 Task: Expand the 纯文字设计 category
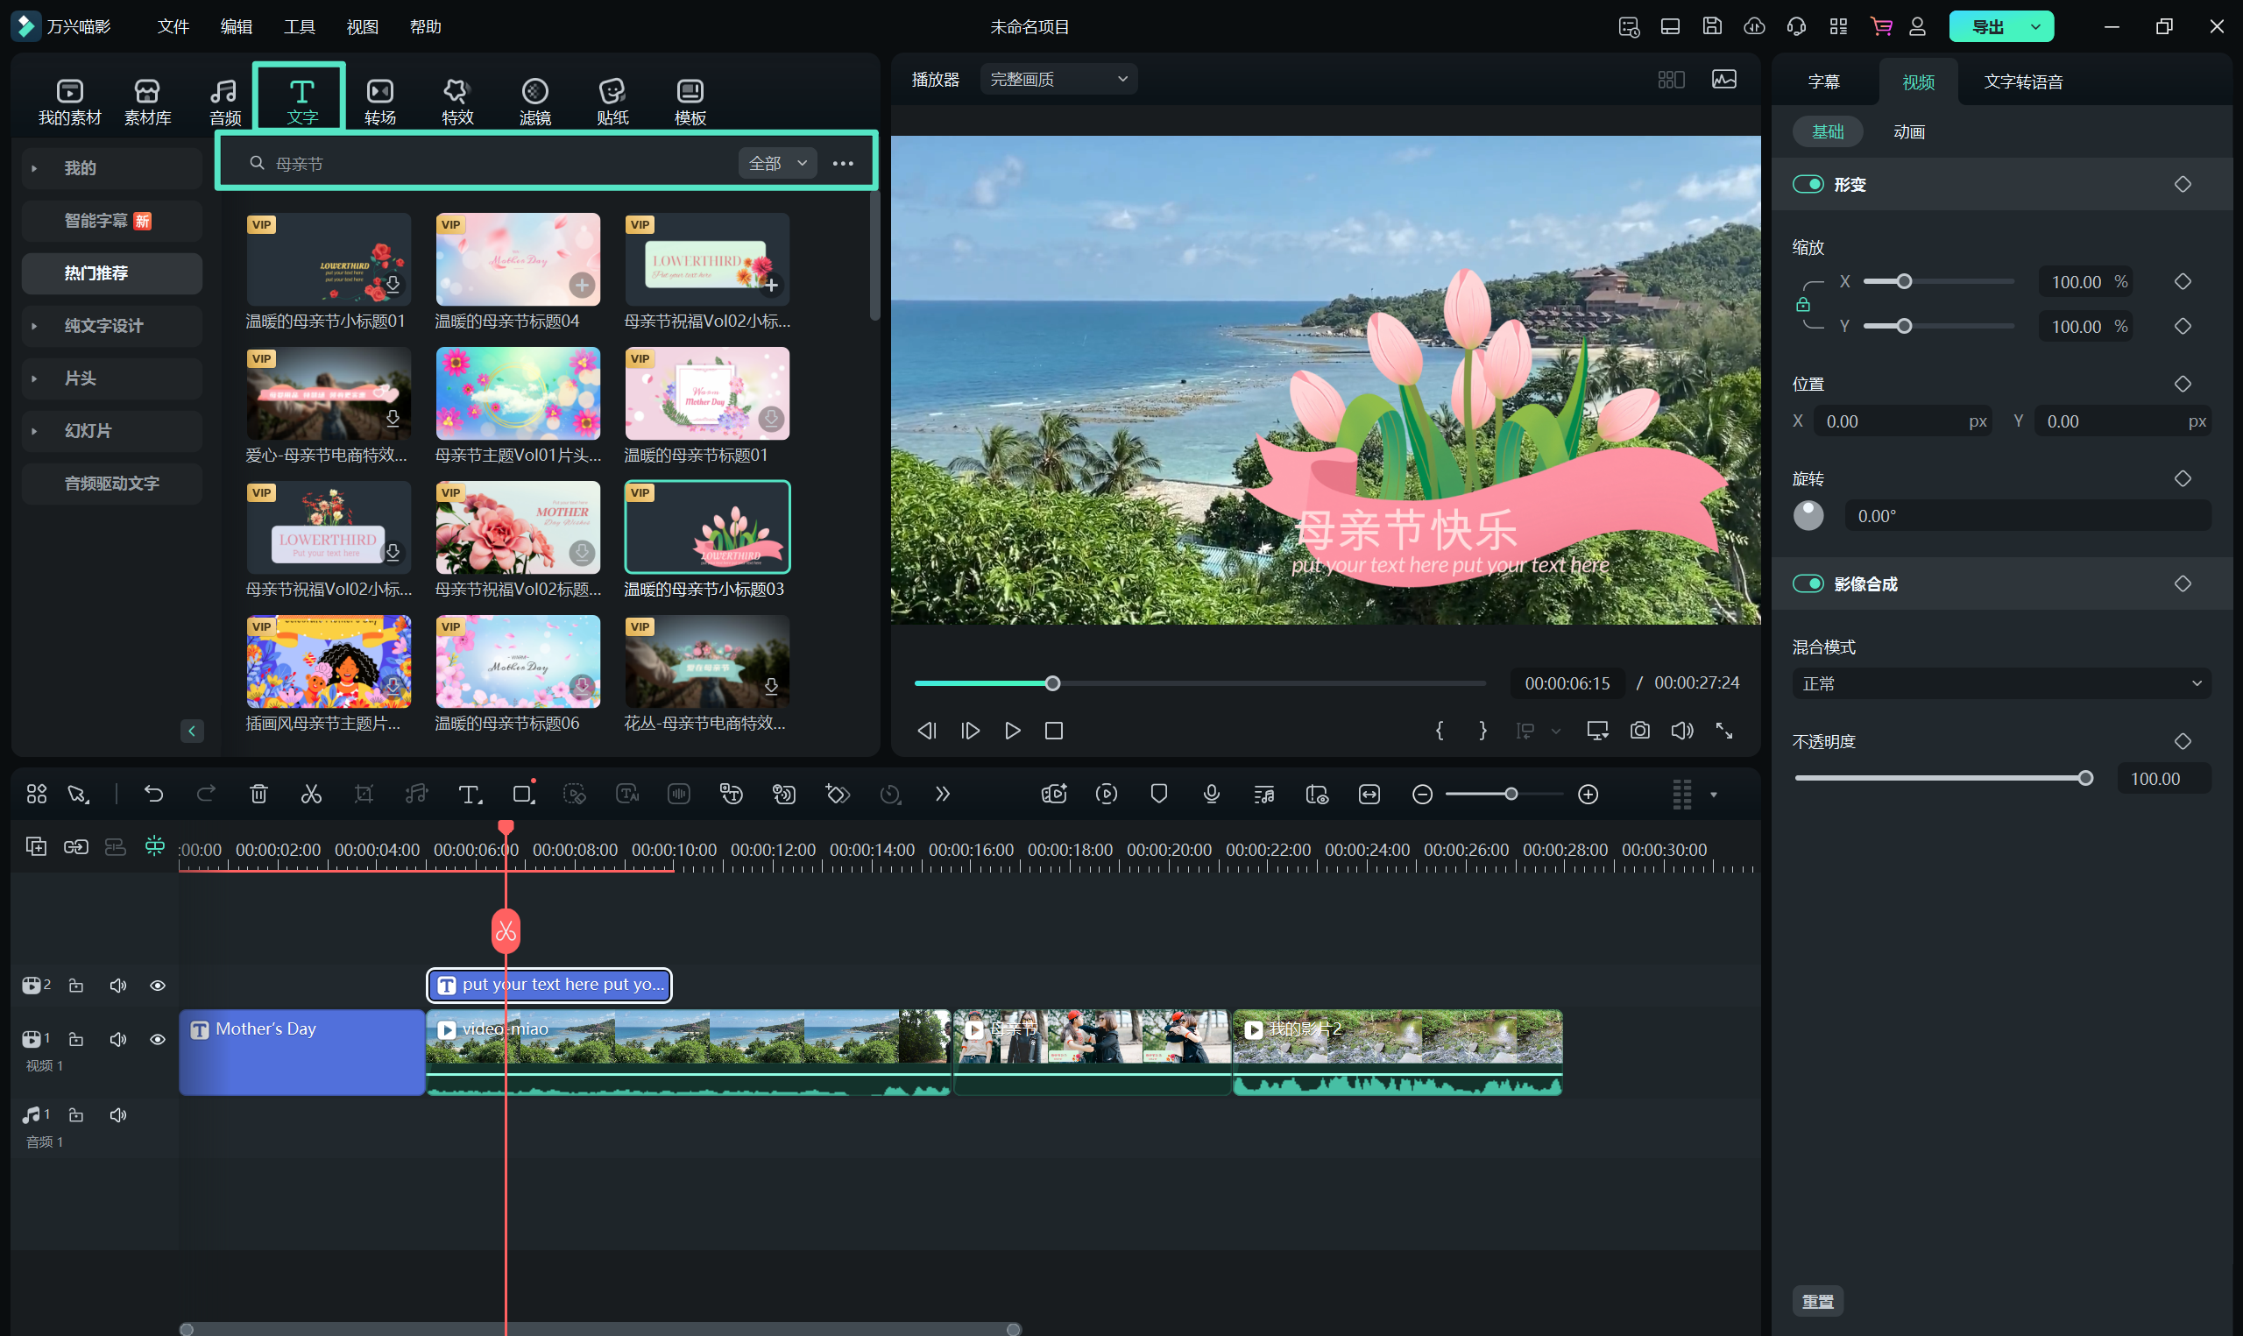[103, 326]
